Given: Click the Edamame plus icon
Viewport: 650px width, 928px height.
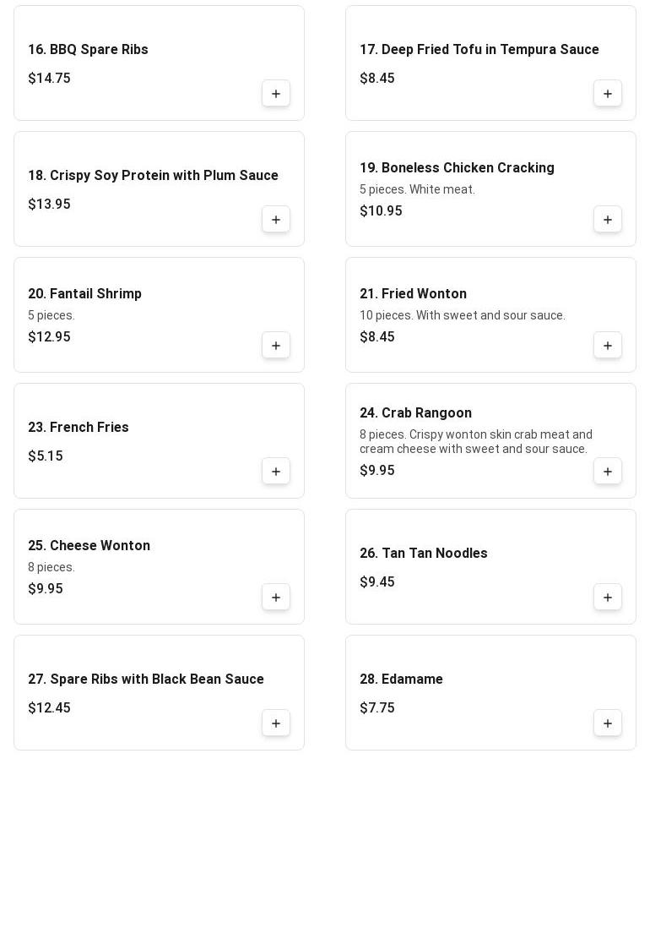Looking at the screenshot, I should coord(608,723).
